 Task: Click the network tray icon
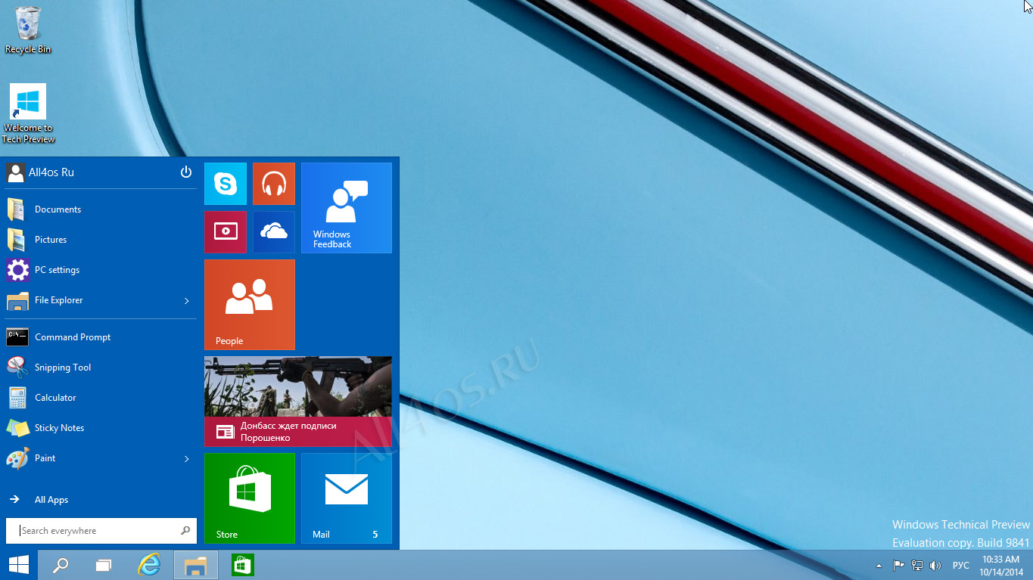coord(917,565)
